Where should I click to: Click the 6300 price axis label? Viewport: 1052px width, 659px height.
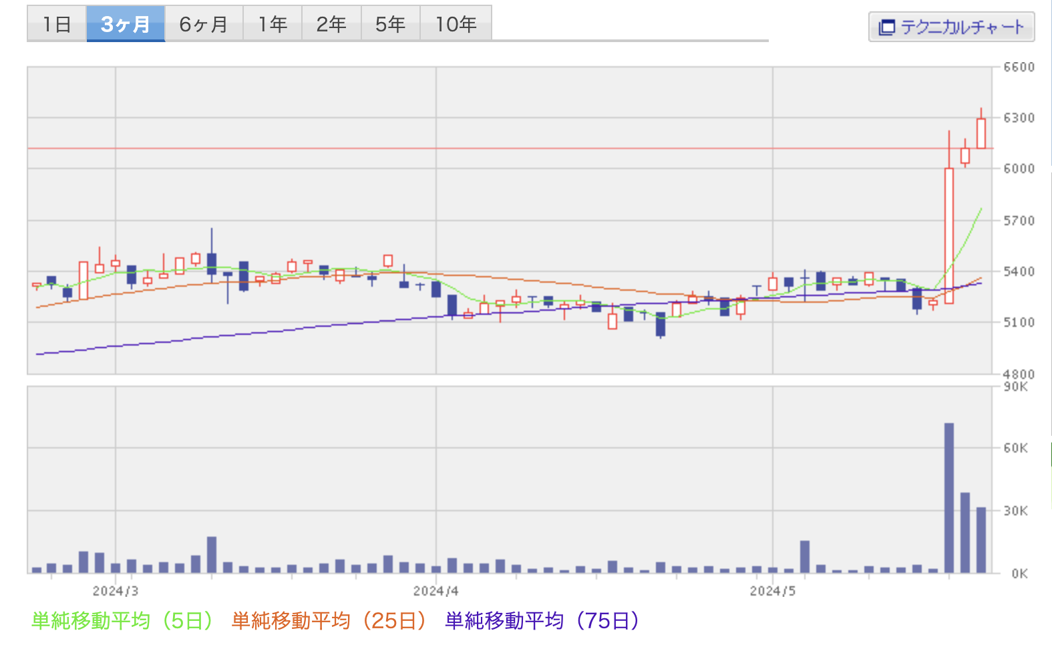tap(1019, 118)
